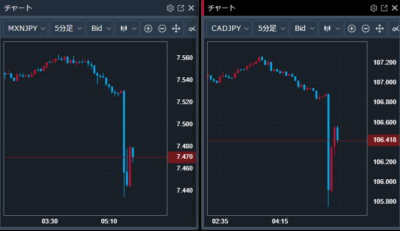Click the 106.600 price axis label

coord(385,122)
